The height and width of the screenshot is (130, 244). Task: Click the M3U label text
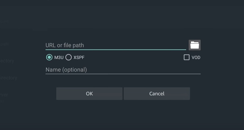click(x=59, y=58)
